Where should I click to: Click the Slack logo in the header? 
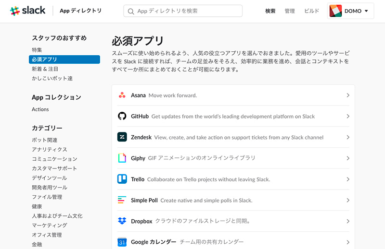(27, 11)
